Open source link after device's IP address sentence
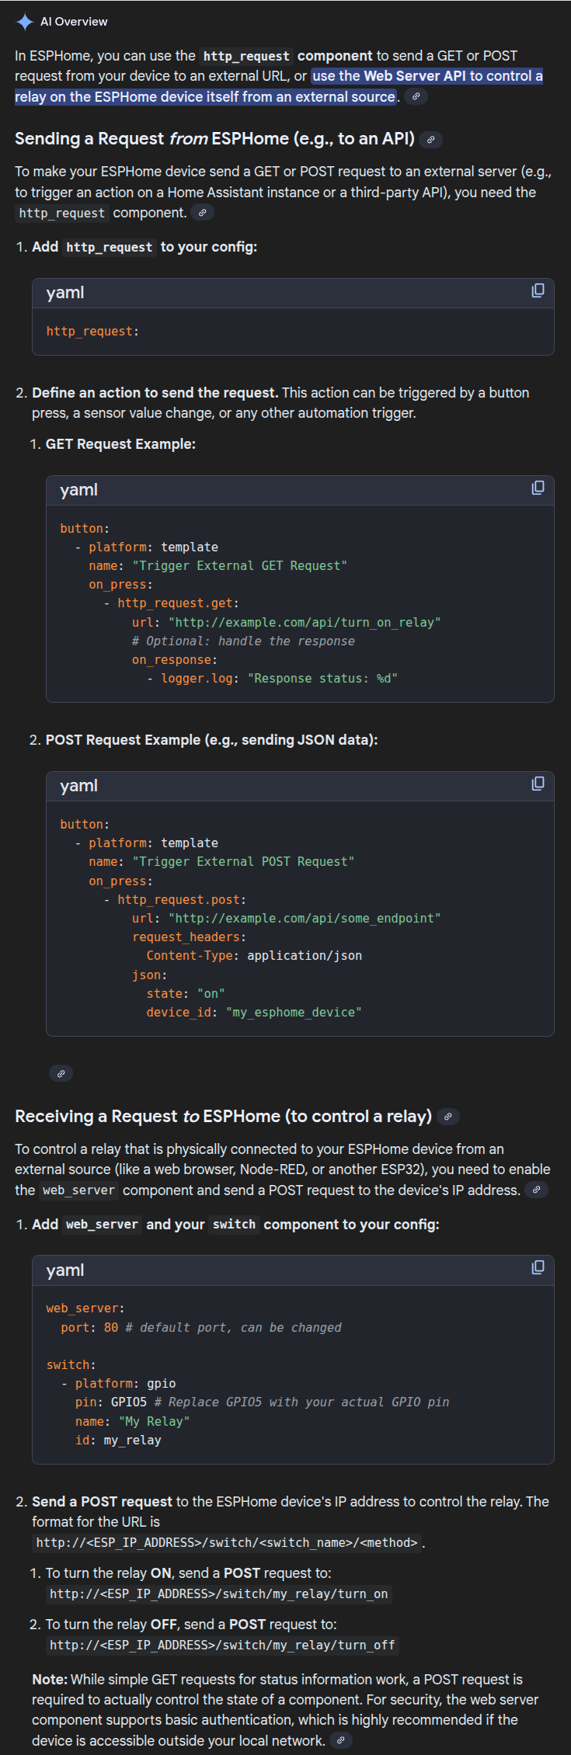Viewport: 571px width, 1755px height. click(536, 1190)
